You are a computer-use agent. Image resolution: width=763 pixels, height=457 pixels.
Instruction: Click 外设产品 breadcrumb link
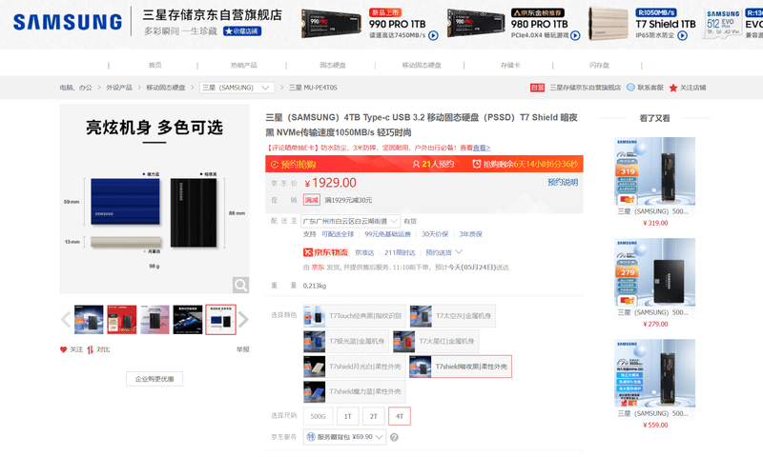118,88
